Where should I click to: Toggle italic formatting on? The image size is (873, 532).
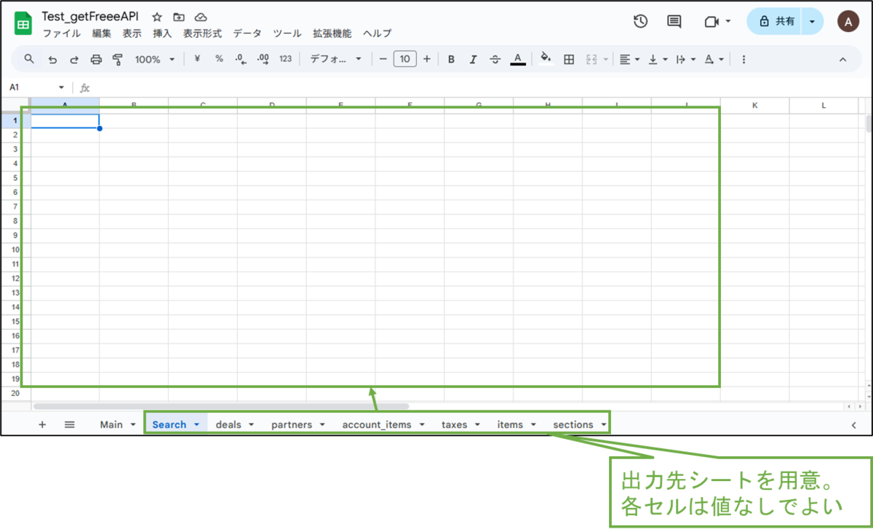473,59
